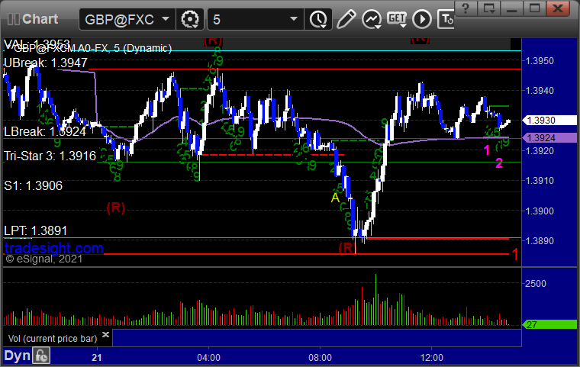Click the green 27 volume marker
This screenshot has width=580, height=367.
click(549, 325)
